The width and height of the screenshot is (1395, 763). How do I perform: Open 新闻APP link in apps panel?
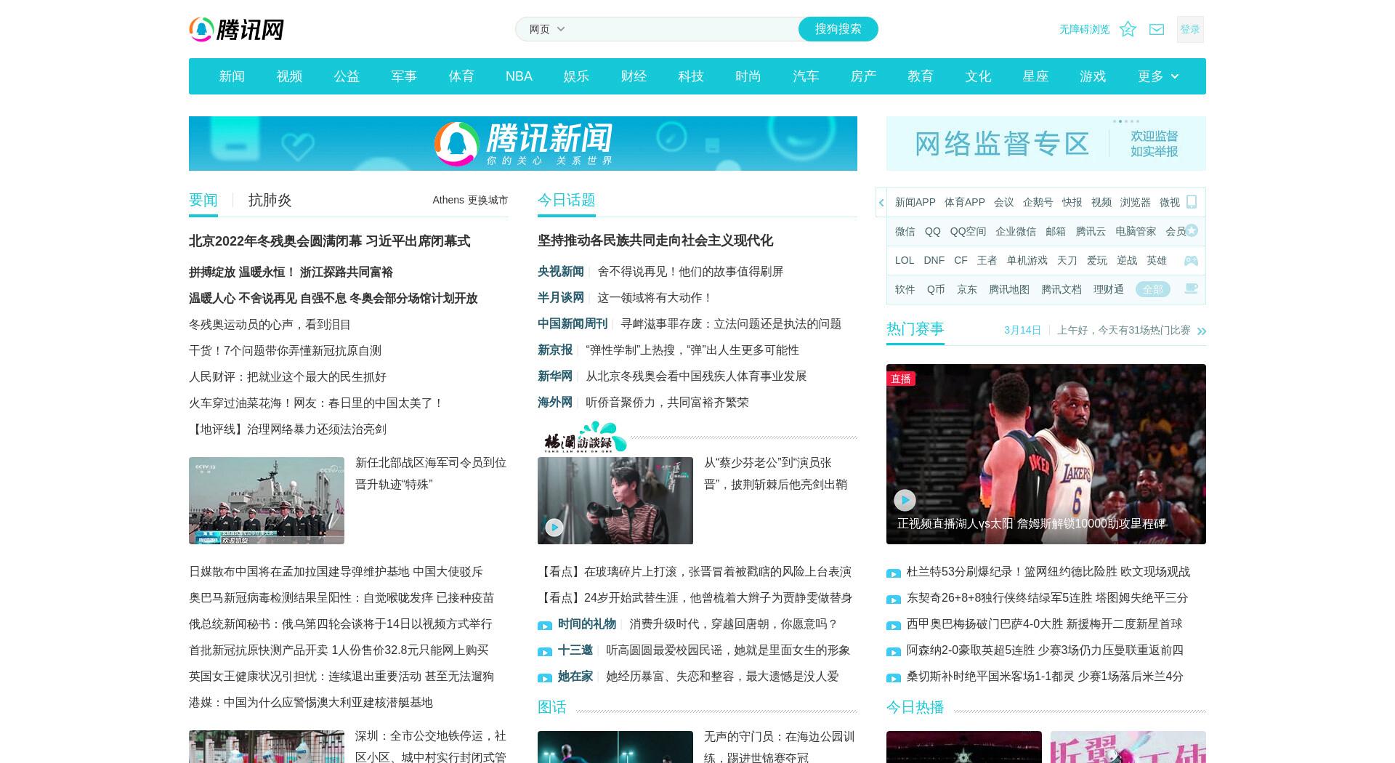point(915,203)
